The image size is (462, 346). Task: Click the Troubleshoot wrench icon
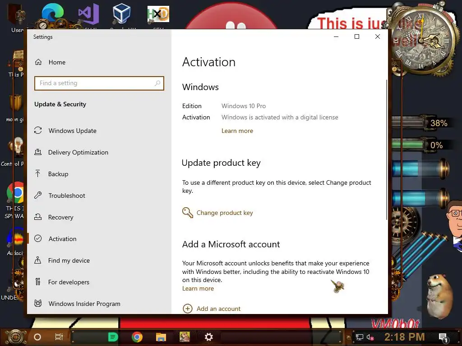coord(38,195)
